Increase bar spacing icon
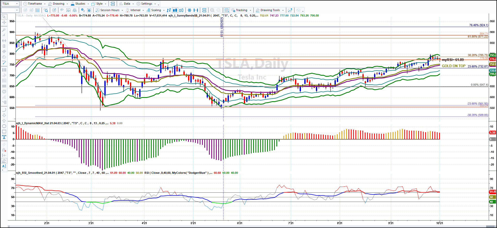This screenshot has height=228, width=497. tap(196, 10)
